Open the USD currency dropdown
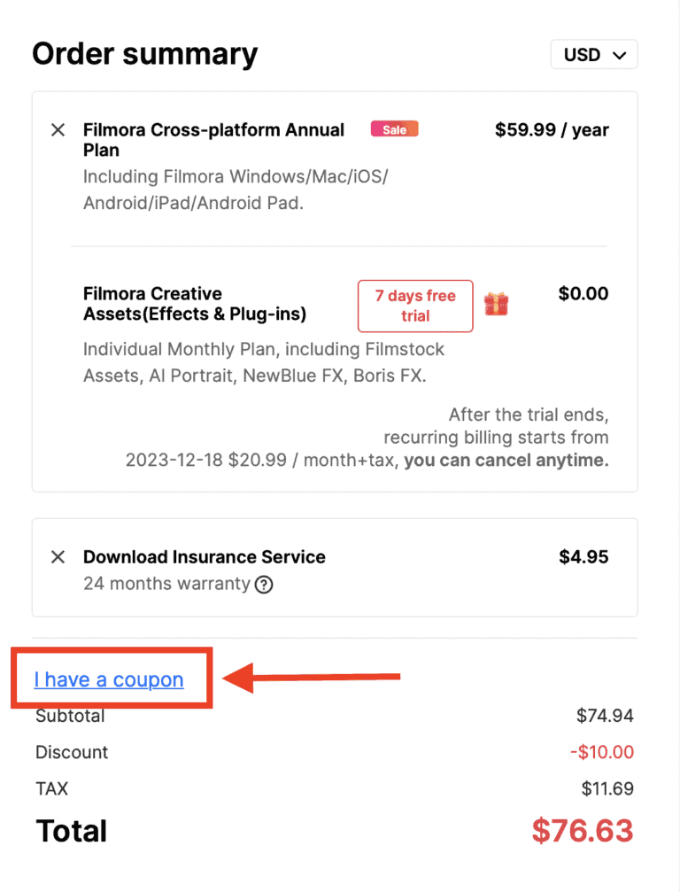 click(x=593, y=54)
